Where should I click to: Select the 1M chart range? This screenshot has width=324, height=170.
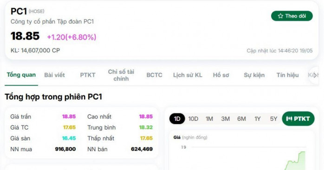point(209,119)
